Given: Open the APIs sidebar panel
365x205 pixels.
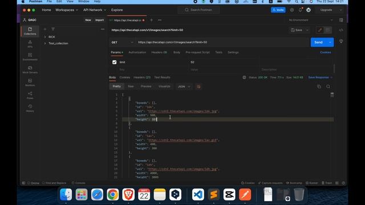Looking at the screenshot, I should (30, 44).
